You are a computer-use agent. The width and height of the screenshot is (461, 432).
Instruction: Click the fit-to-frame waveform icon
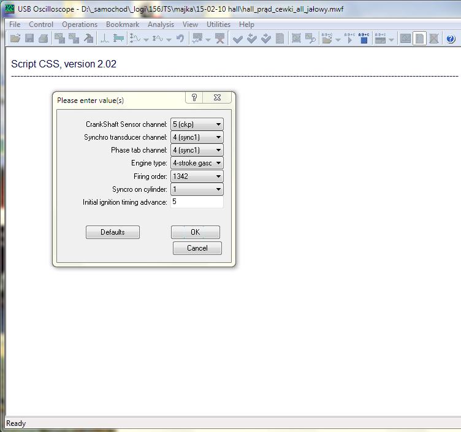(x=296, y=39)
